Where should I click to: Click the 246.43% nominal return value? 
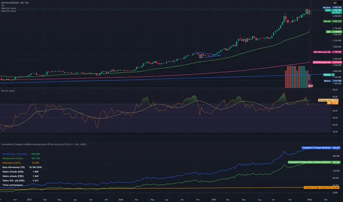(35, 154)
